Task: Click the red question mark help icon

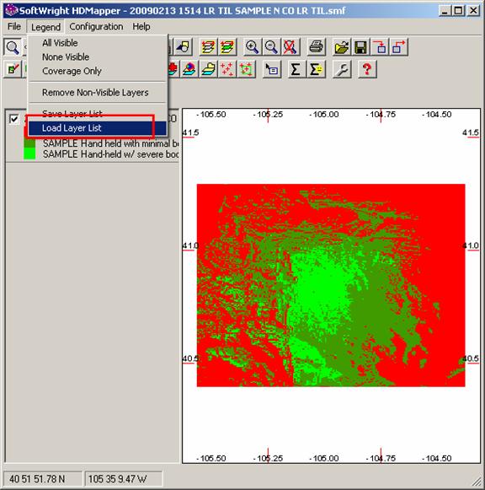Action: 367,69
